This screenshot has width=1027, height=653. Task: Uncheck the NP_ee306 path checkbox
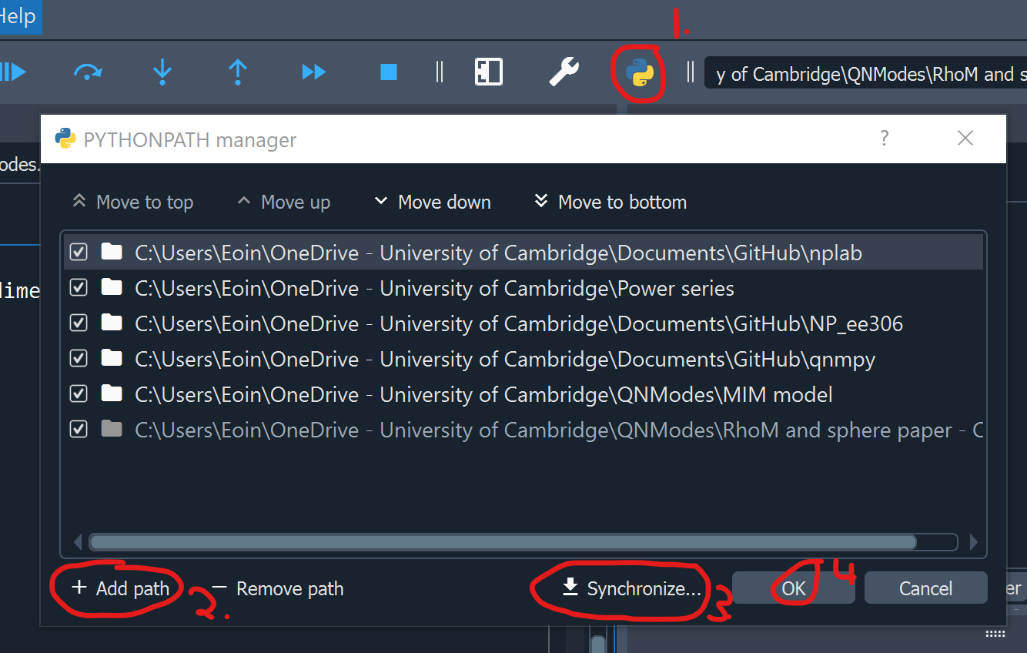click(79, 323)
